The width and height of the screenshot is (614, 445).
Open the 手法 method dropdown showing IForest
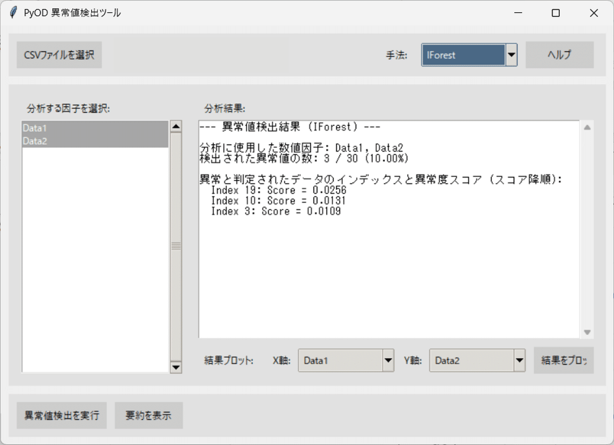(511, 55)
